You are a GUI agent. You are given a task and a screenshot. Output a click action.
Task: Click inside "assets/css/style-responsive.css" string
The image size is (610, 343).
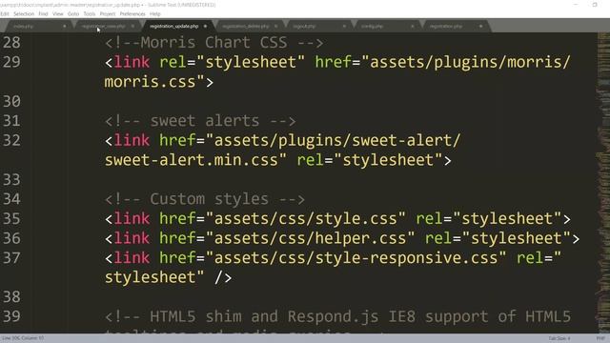(x=356, y=258)
